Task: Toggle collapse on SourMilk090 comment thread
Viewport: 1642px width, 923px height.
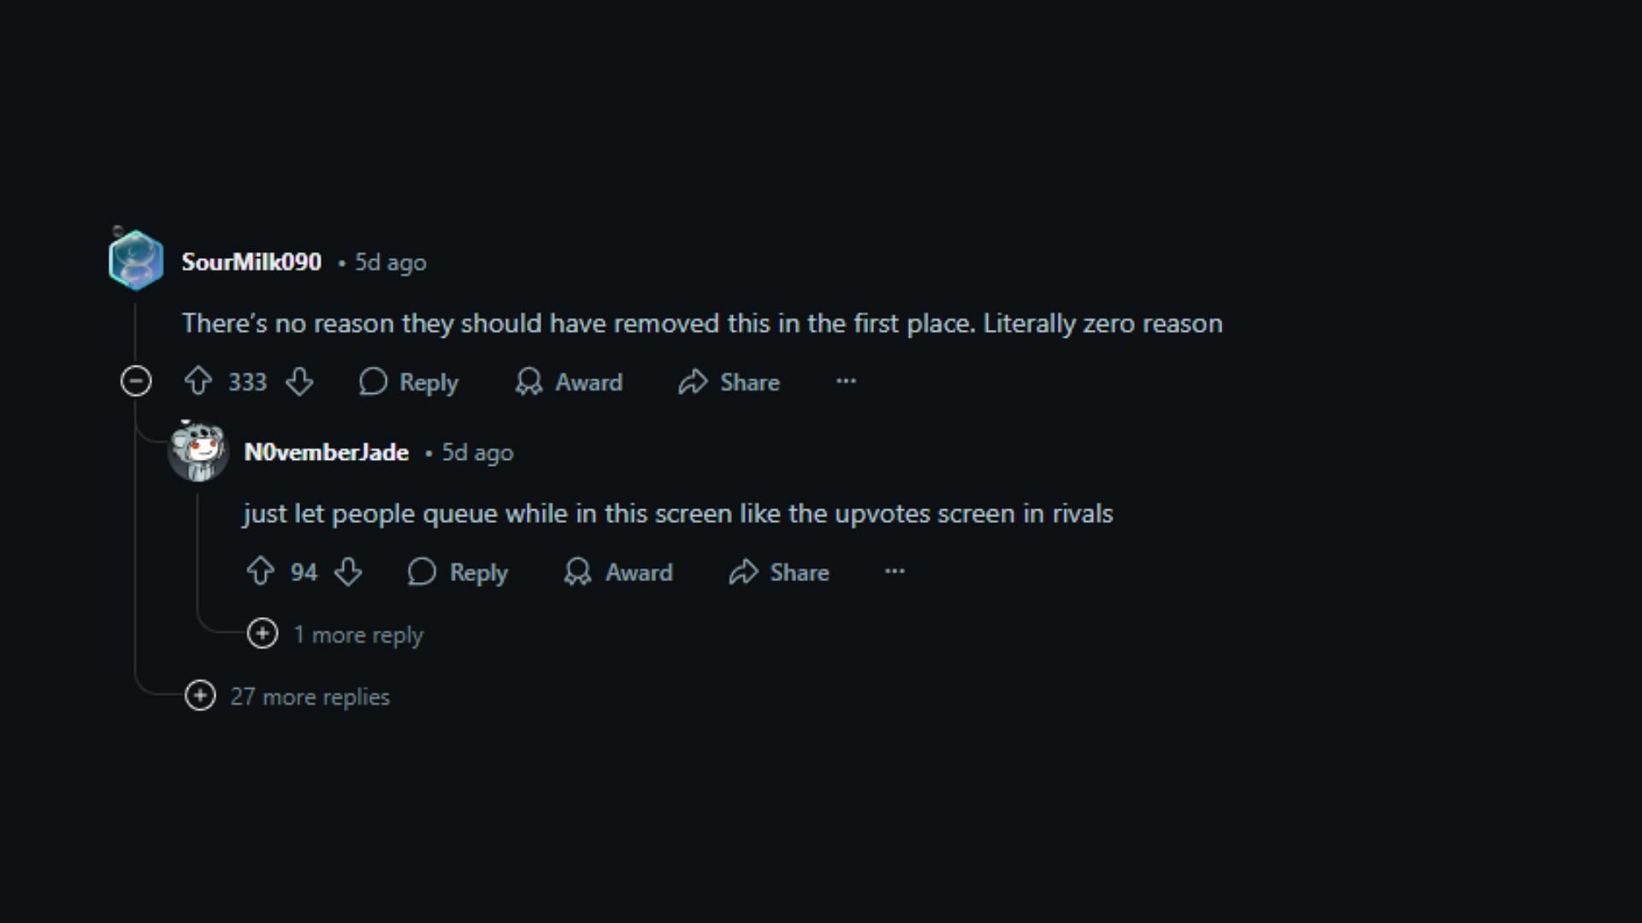Action: pos(137,381)
